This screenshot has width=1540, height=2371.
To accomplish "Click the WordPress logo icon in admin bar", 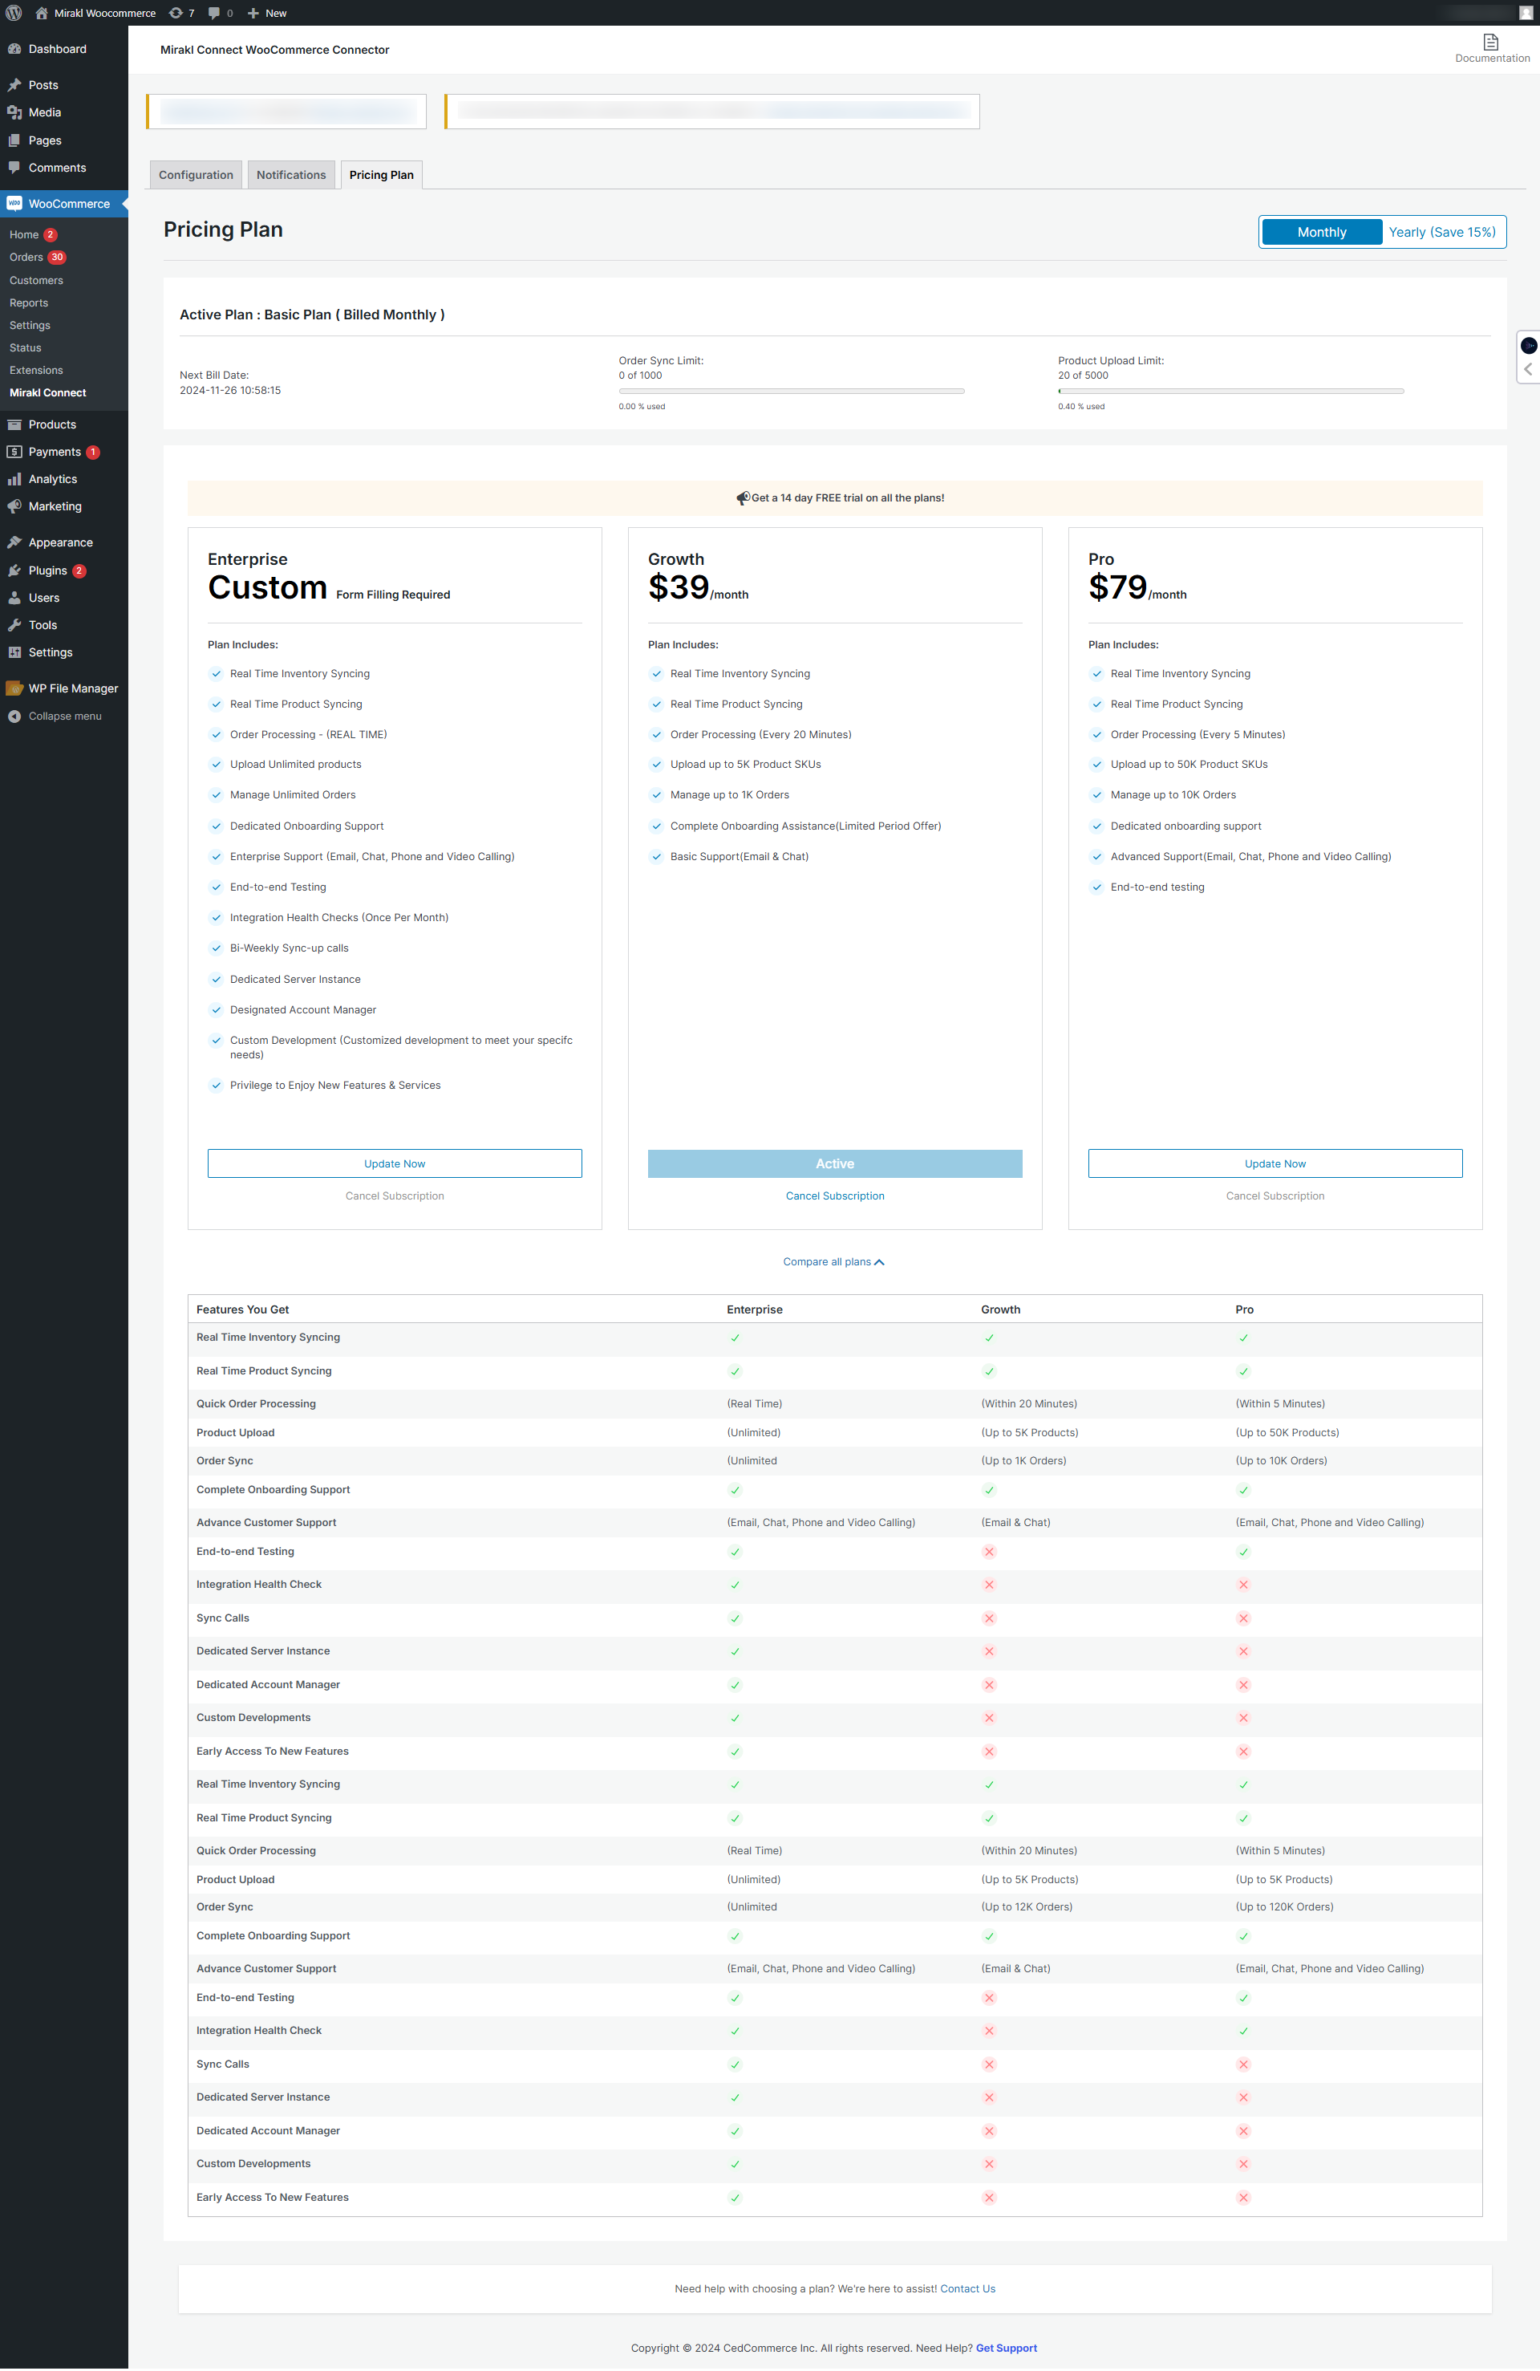I will (14, 13).
